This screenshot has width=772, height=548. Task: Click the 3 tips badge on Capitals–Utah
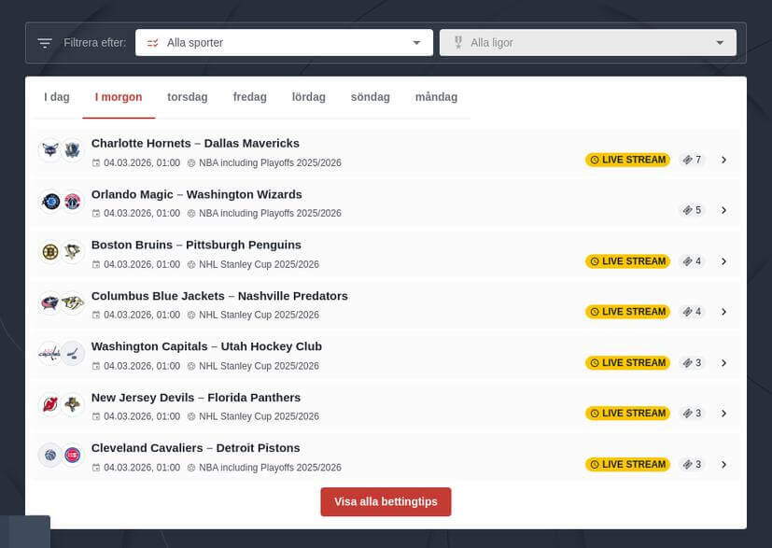click(x=692, y=363)
